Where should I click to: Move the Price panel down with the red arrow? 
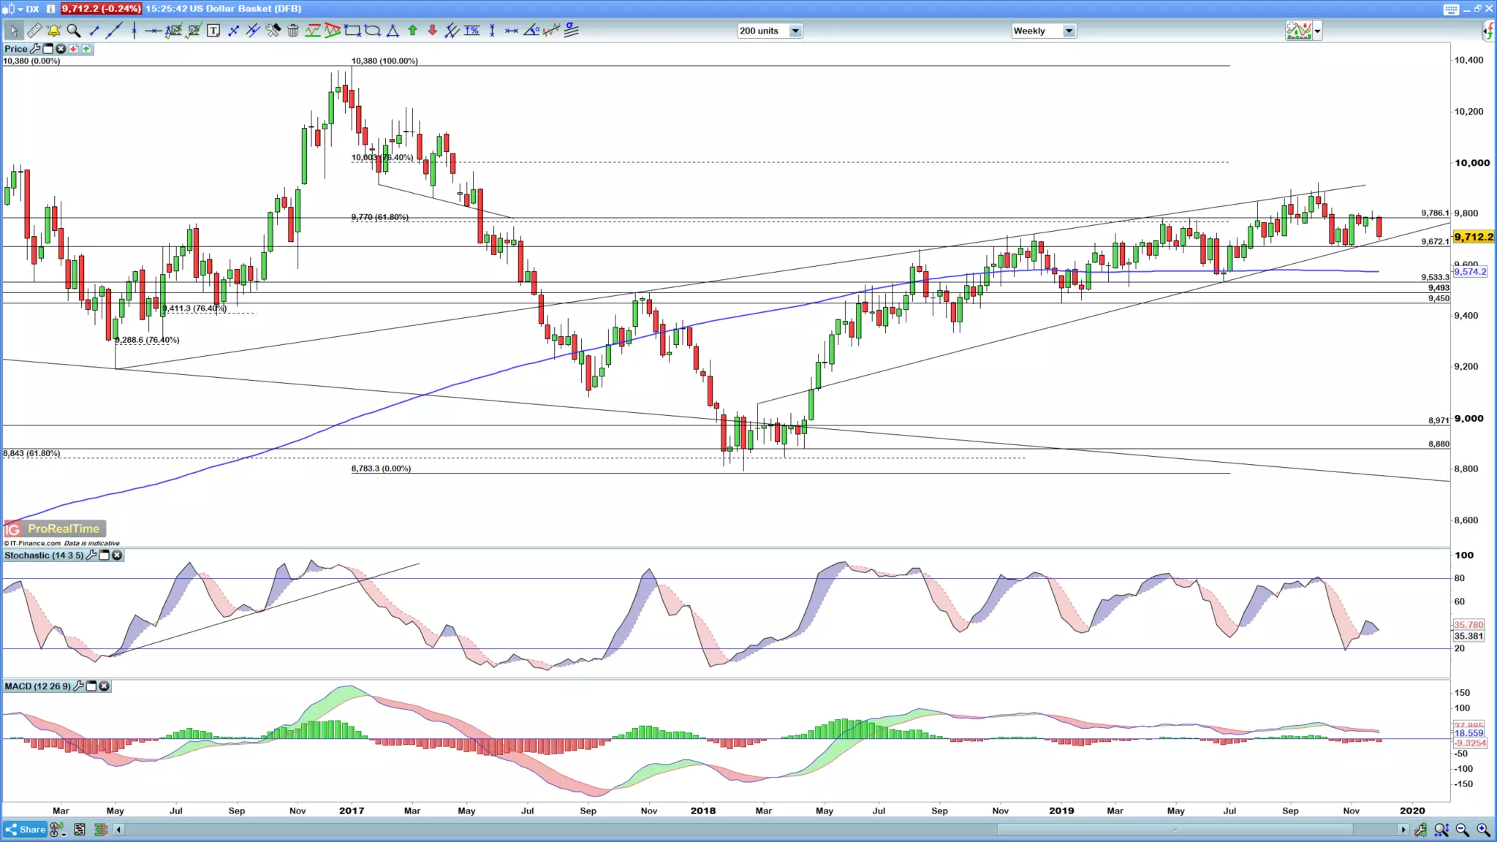(74, 49)
